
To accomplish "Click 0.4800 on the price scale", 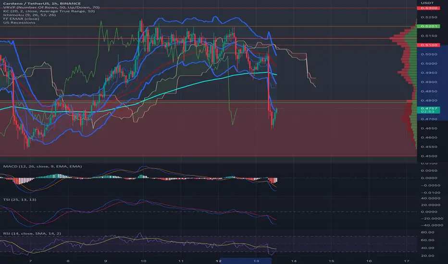I will pyautogui.click(x=429, y=100).
